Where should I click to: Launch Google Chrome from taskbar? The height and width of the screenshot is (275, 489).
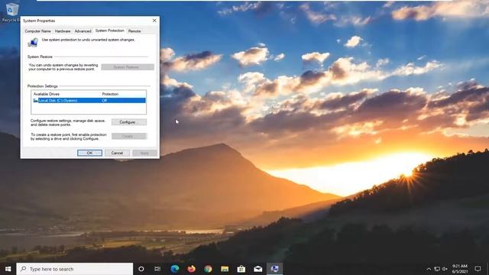coord(208,269)
